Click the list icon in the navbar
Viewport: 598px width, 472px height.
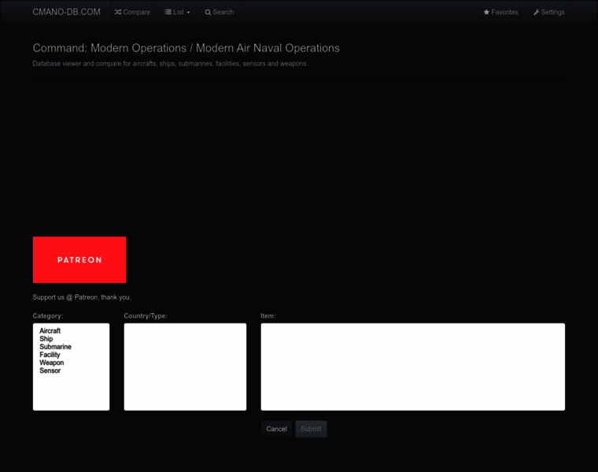pos(168,13)
